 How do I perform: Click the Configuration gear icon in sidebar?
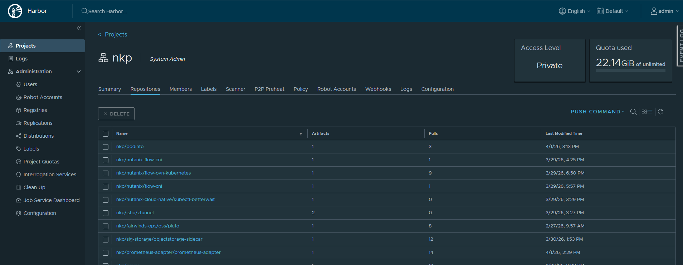19,213
